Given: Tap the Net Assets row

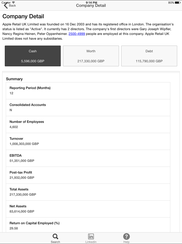Looking at the screenshot, I should coord(88,209).
